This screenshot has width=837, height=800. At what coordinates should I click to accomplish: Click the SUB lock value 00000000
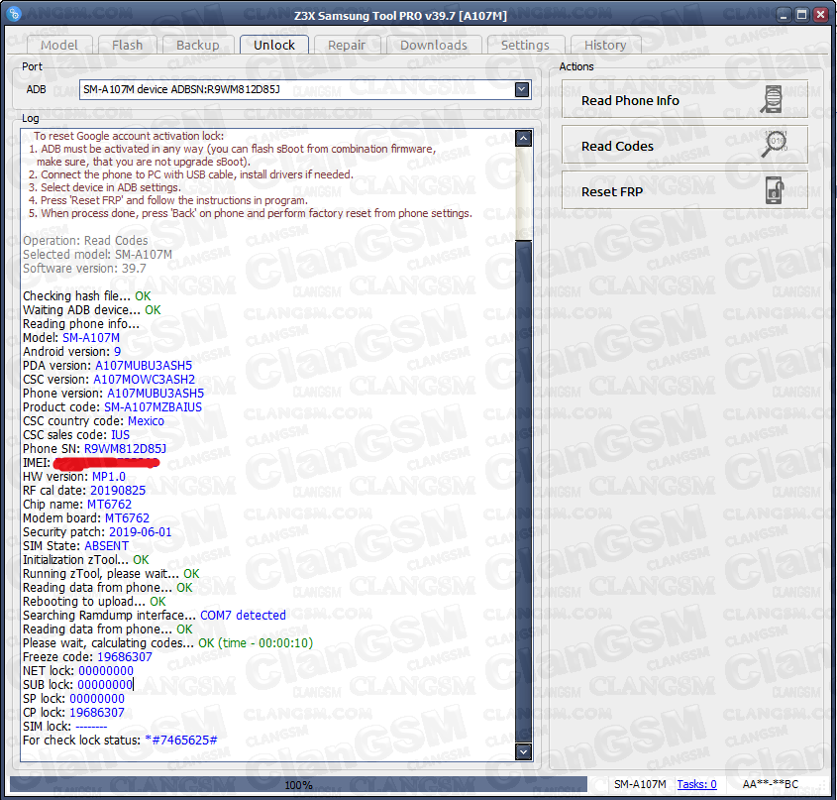(x=105, y=685)
